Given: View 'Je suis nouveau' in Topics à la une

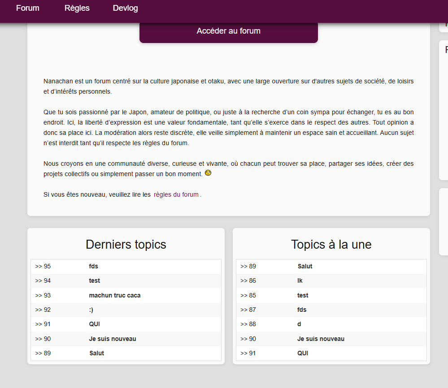Looking at the screenshot, I should coord(321,339).
